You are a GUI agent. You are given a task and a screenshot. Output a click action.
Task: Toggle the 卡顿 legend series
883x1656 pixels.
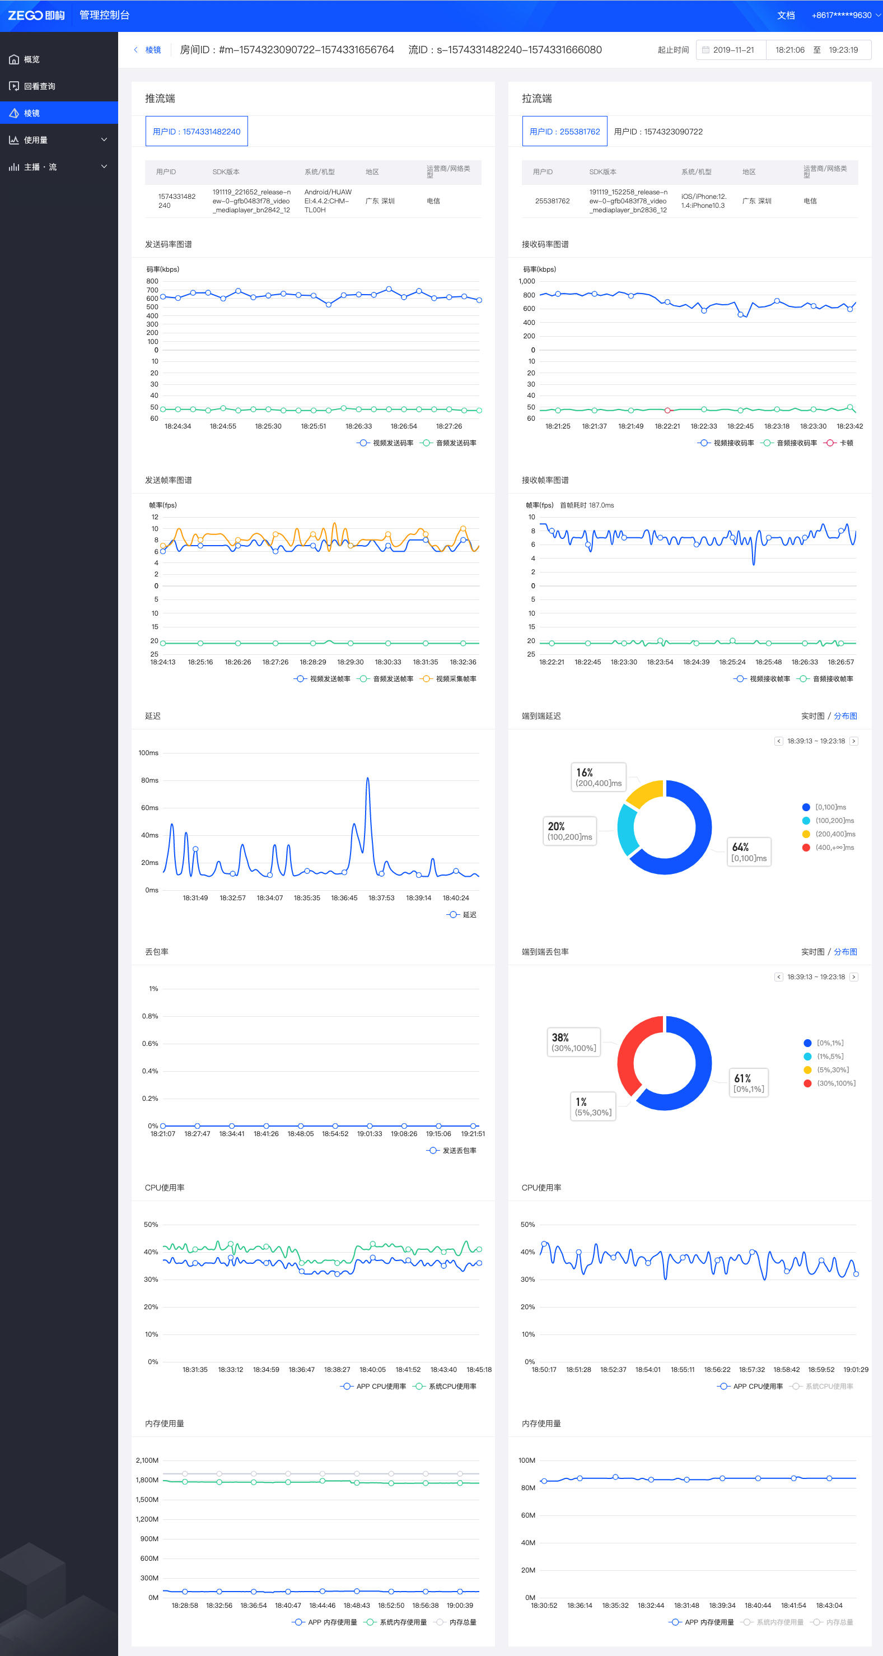click(839, 443)
